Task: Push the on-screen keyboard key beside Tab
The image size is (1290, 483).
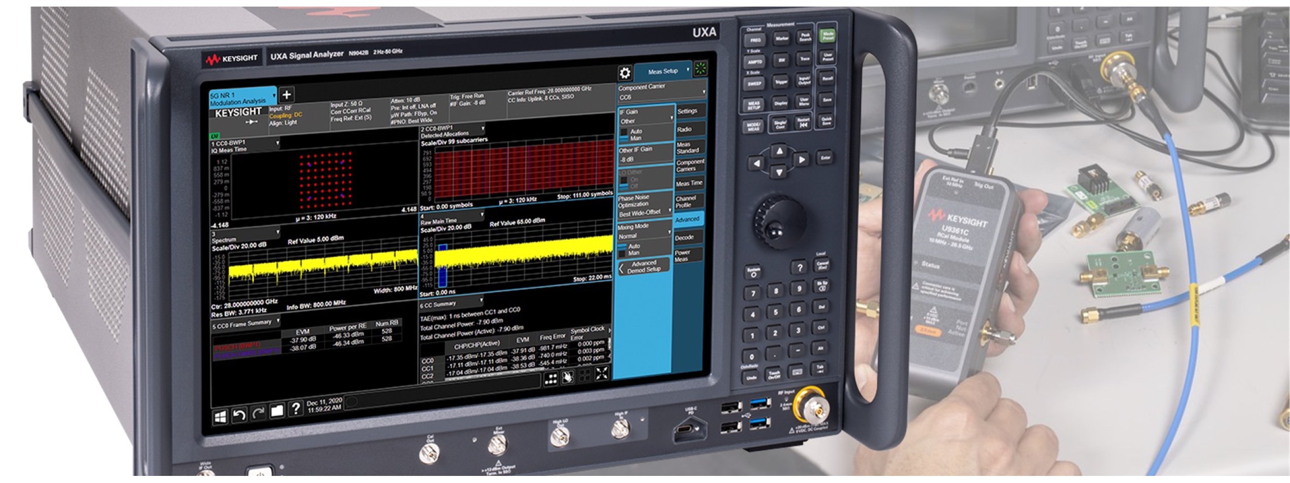Action: pos(797,372)
